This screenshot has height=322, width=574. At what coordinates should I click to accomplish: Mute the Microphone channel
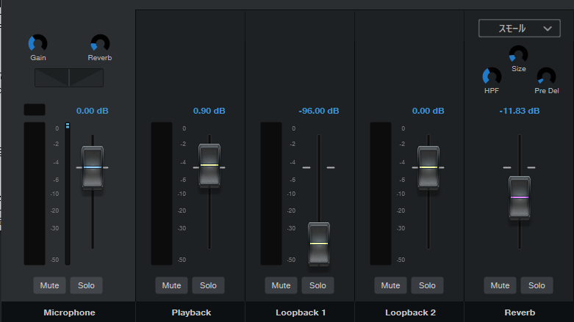tap(49, 285)
